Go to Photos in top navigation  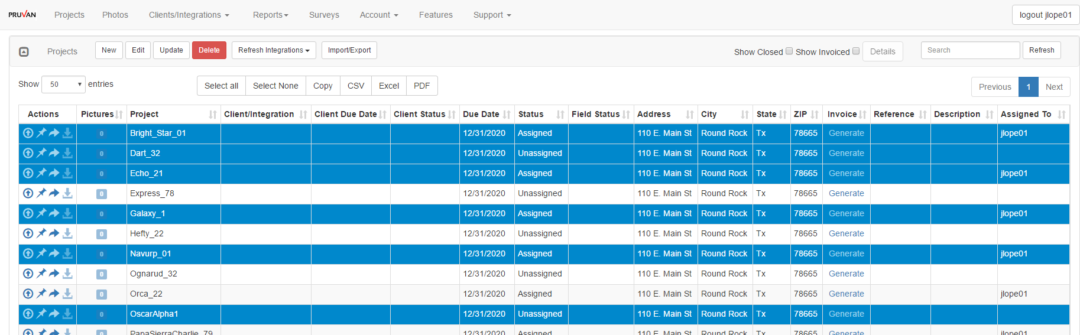pyautogui.click(x=115, y=15)
